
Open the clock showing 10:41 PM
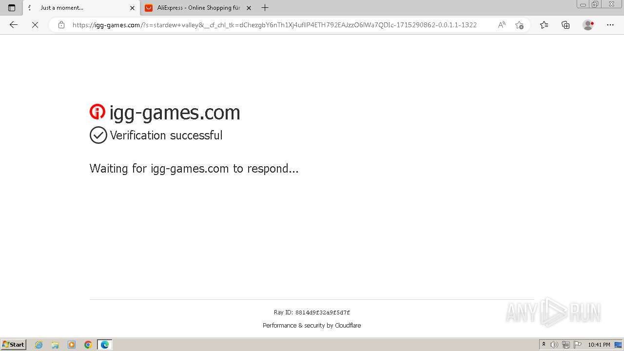pos(599,345)
